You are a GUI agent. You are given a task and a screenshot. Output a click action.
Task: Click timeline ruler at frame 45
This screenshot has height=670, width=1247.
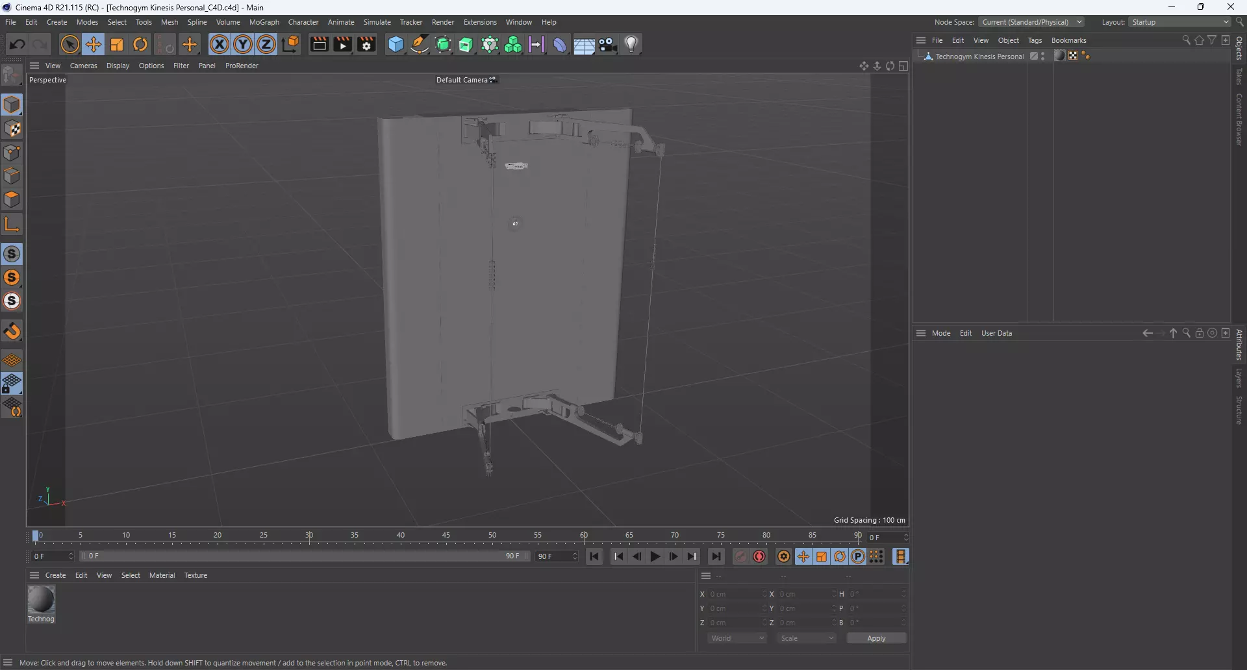[x=446, y=536]
